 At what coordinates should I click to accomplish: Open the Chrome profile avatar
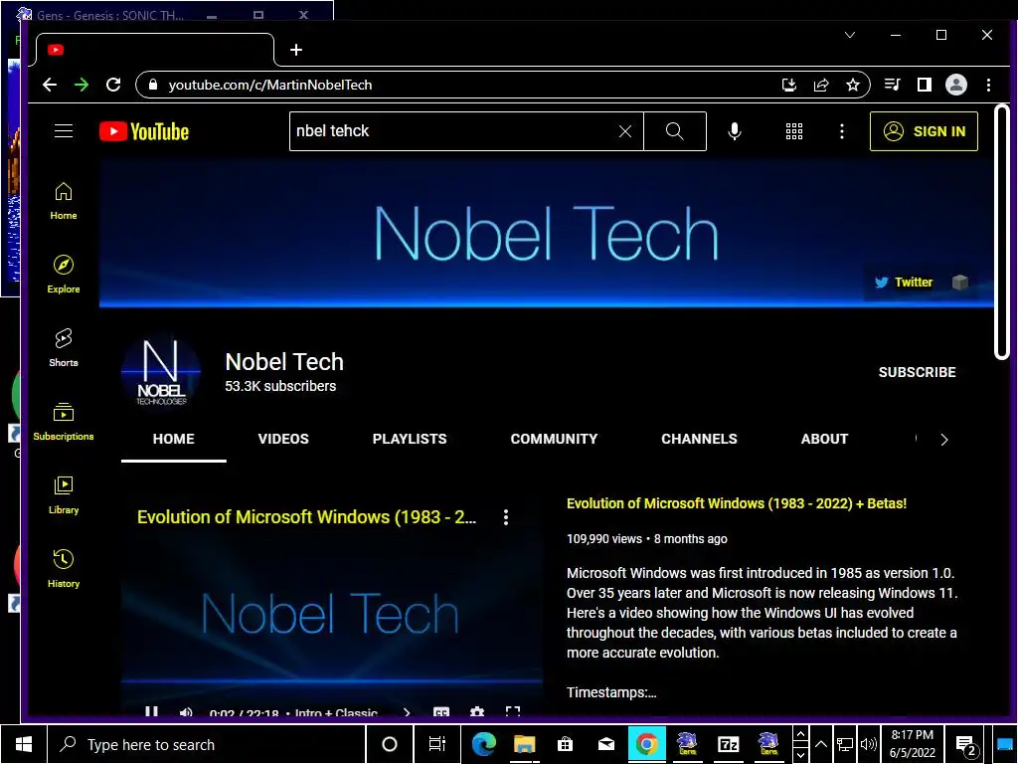click(x=955, y=85)
